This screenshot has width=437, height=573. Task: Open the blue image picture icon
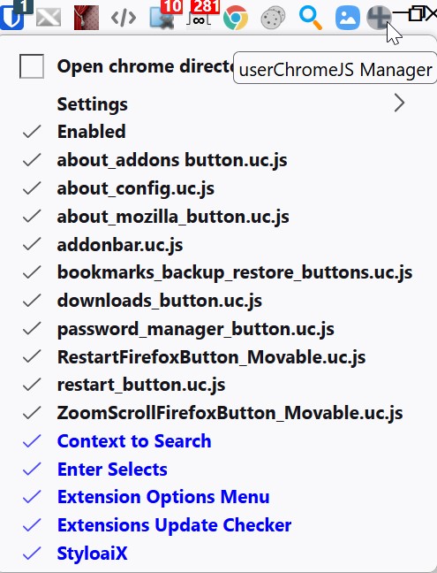point(348,18)
